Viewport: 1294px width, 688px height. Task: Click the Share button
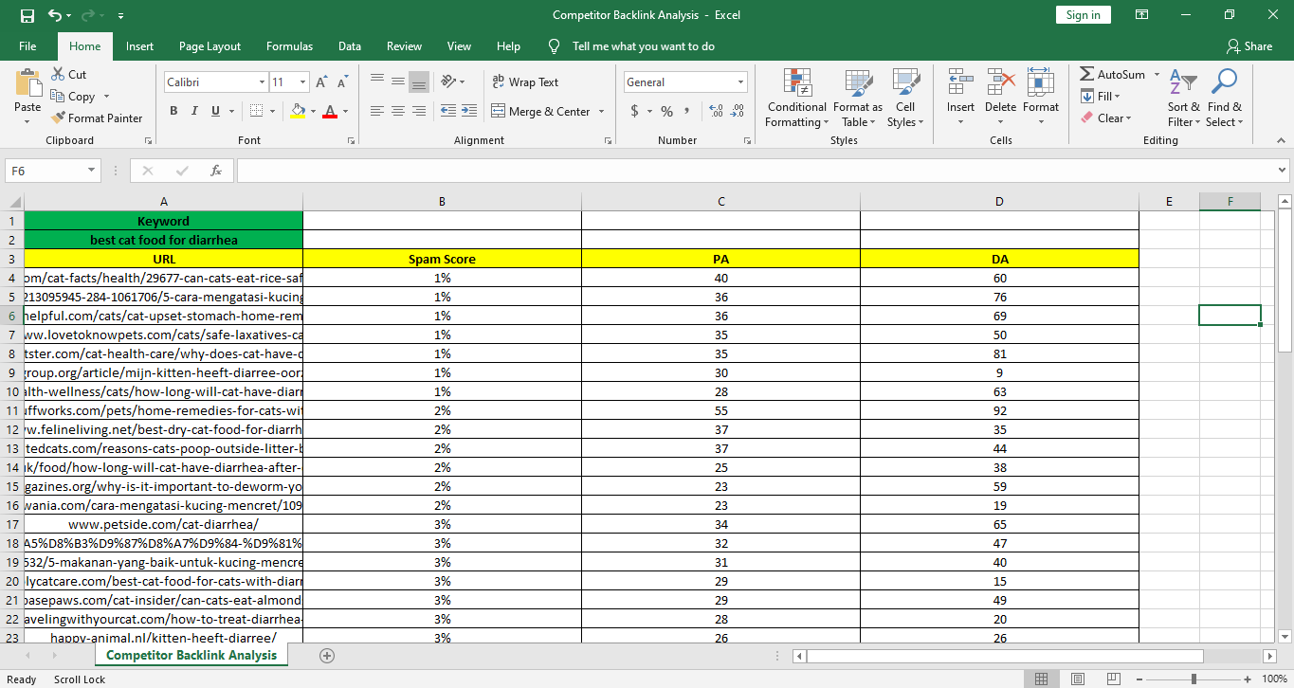point(1249,46)
